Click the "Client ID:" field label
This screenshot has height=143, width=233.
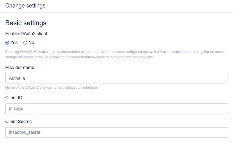[15, 98]
